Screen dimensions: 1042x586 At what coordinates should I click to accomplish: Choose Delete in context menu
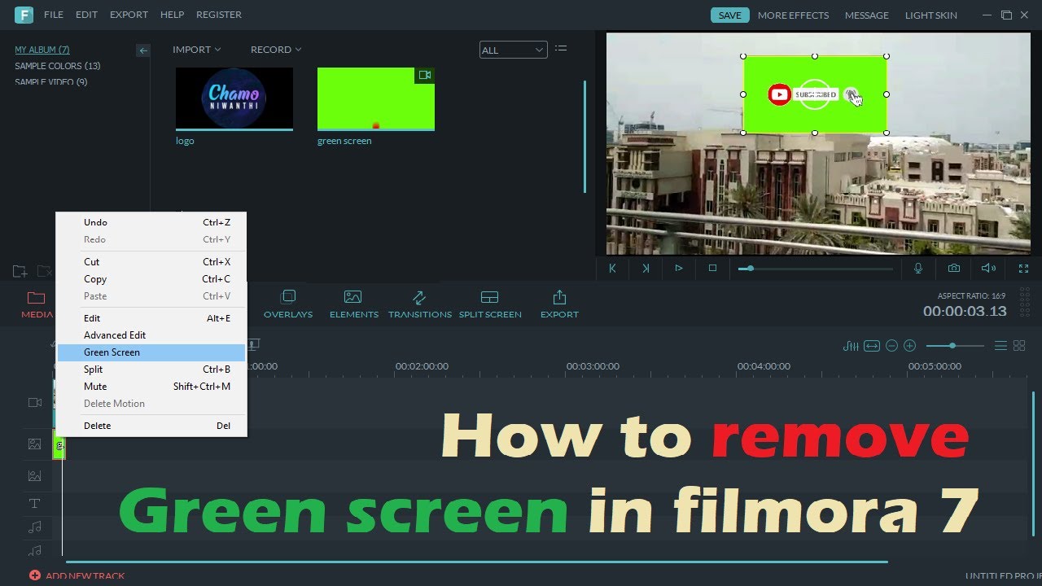coord(151,426)
